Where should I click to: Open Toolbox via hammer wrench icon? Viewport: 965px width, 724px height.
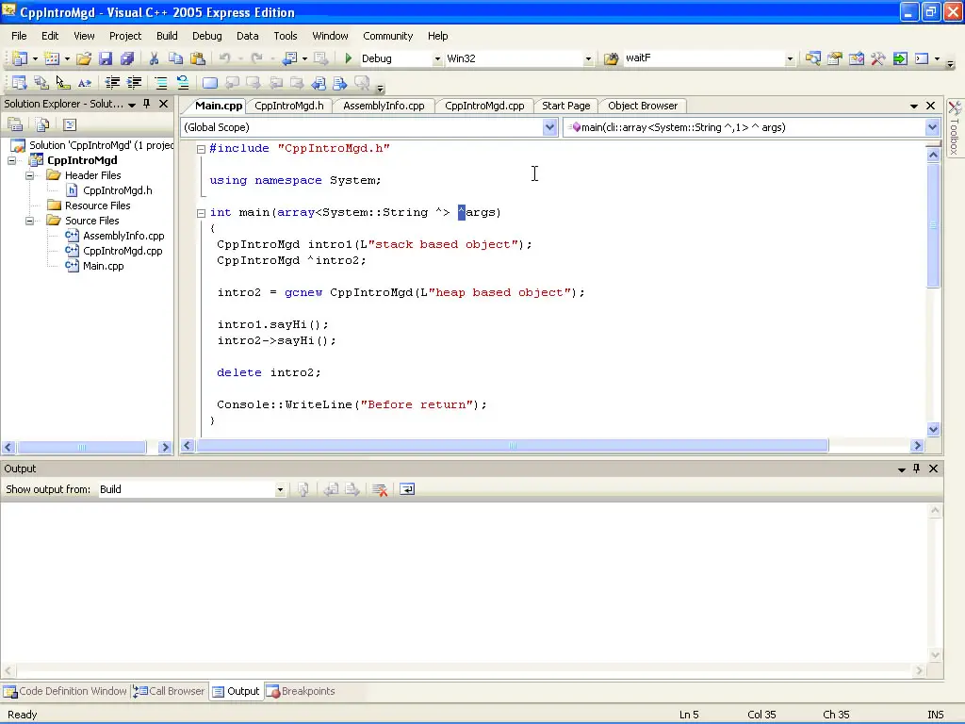(878, 58)
